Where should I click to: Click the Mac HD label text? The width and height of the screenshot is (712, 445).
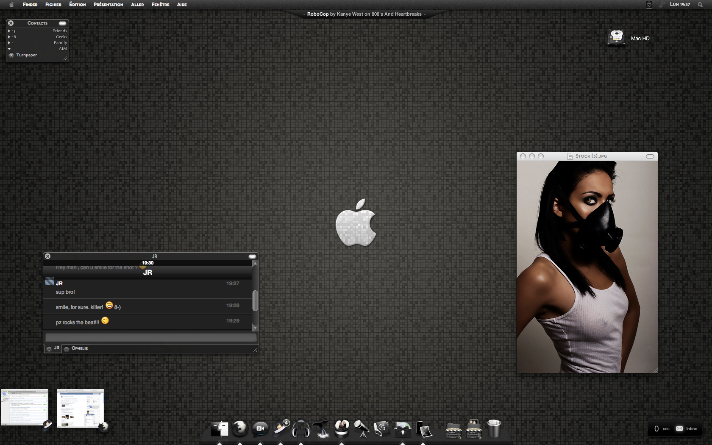click(x=640, y=39)
